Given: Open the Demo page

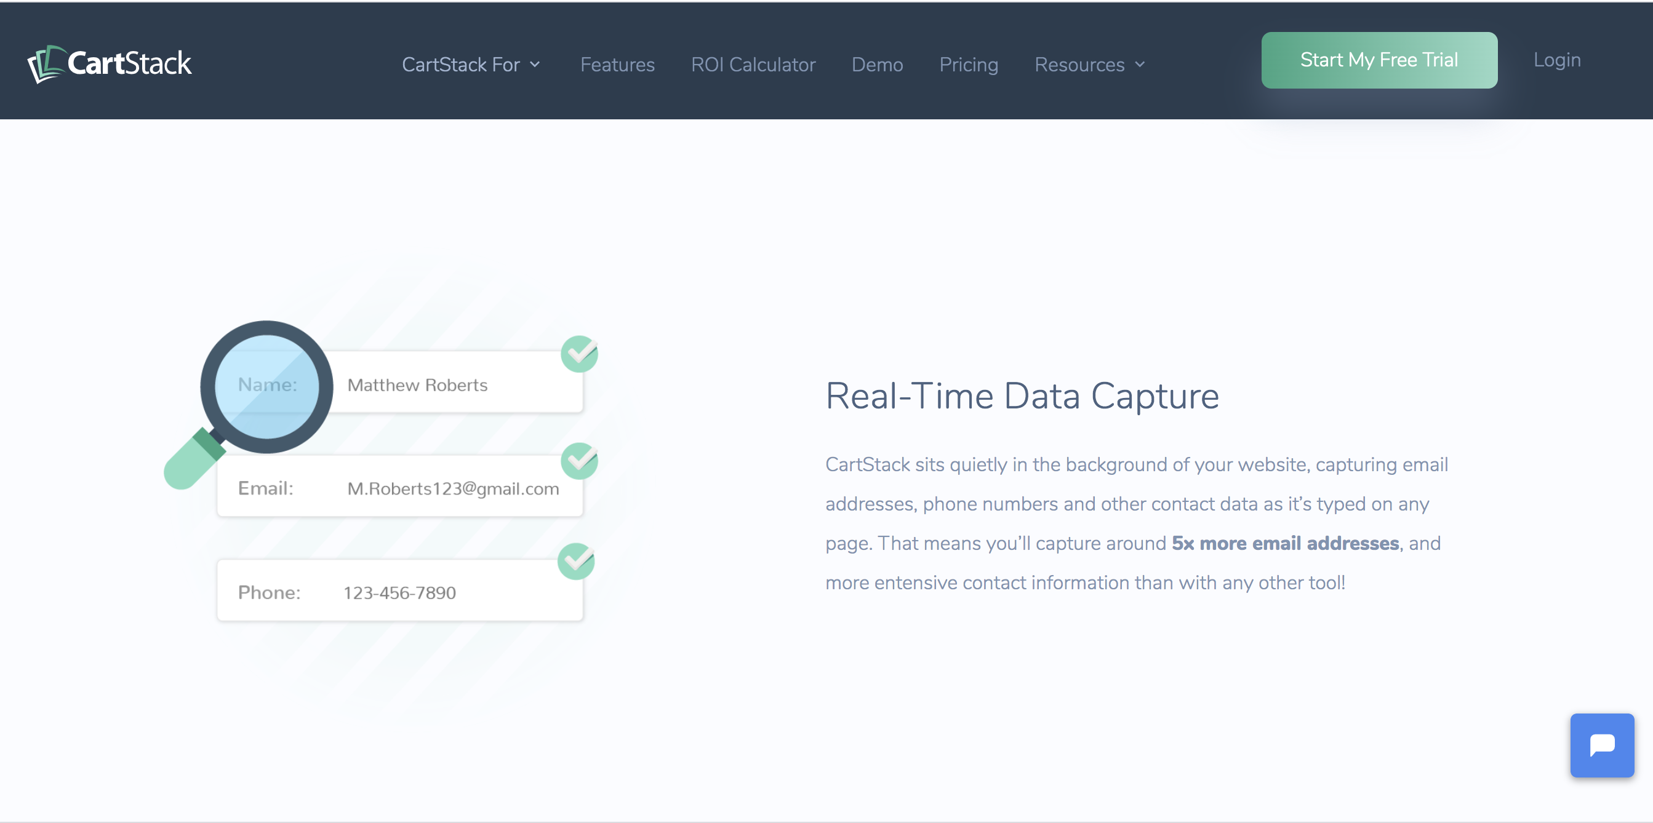Looking at the screenshot, I should click(x=876, y=65).
